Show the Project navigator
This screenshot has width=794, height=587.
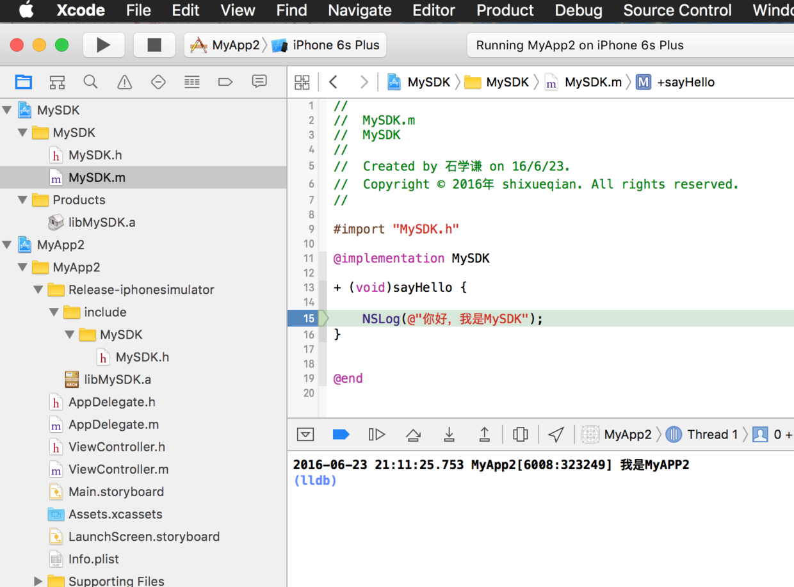24,82
